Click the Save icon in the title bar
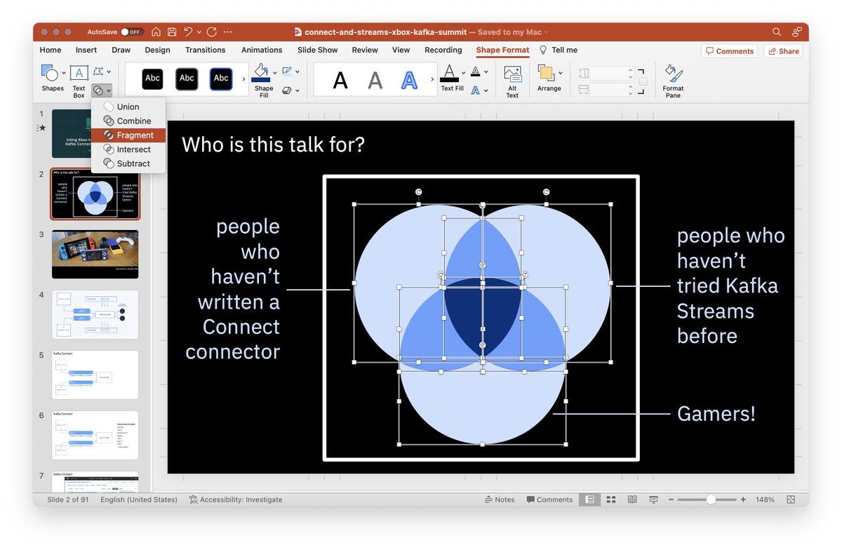This screenshot has height=550, width=842. pos(171,32)
